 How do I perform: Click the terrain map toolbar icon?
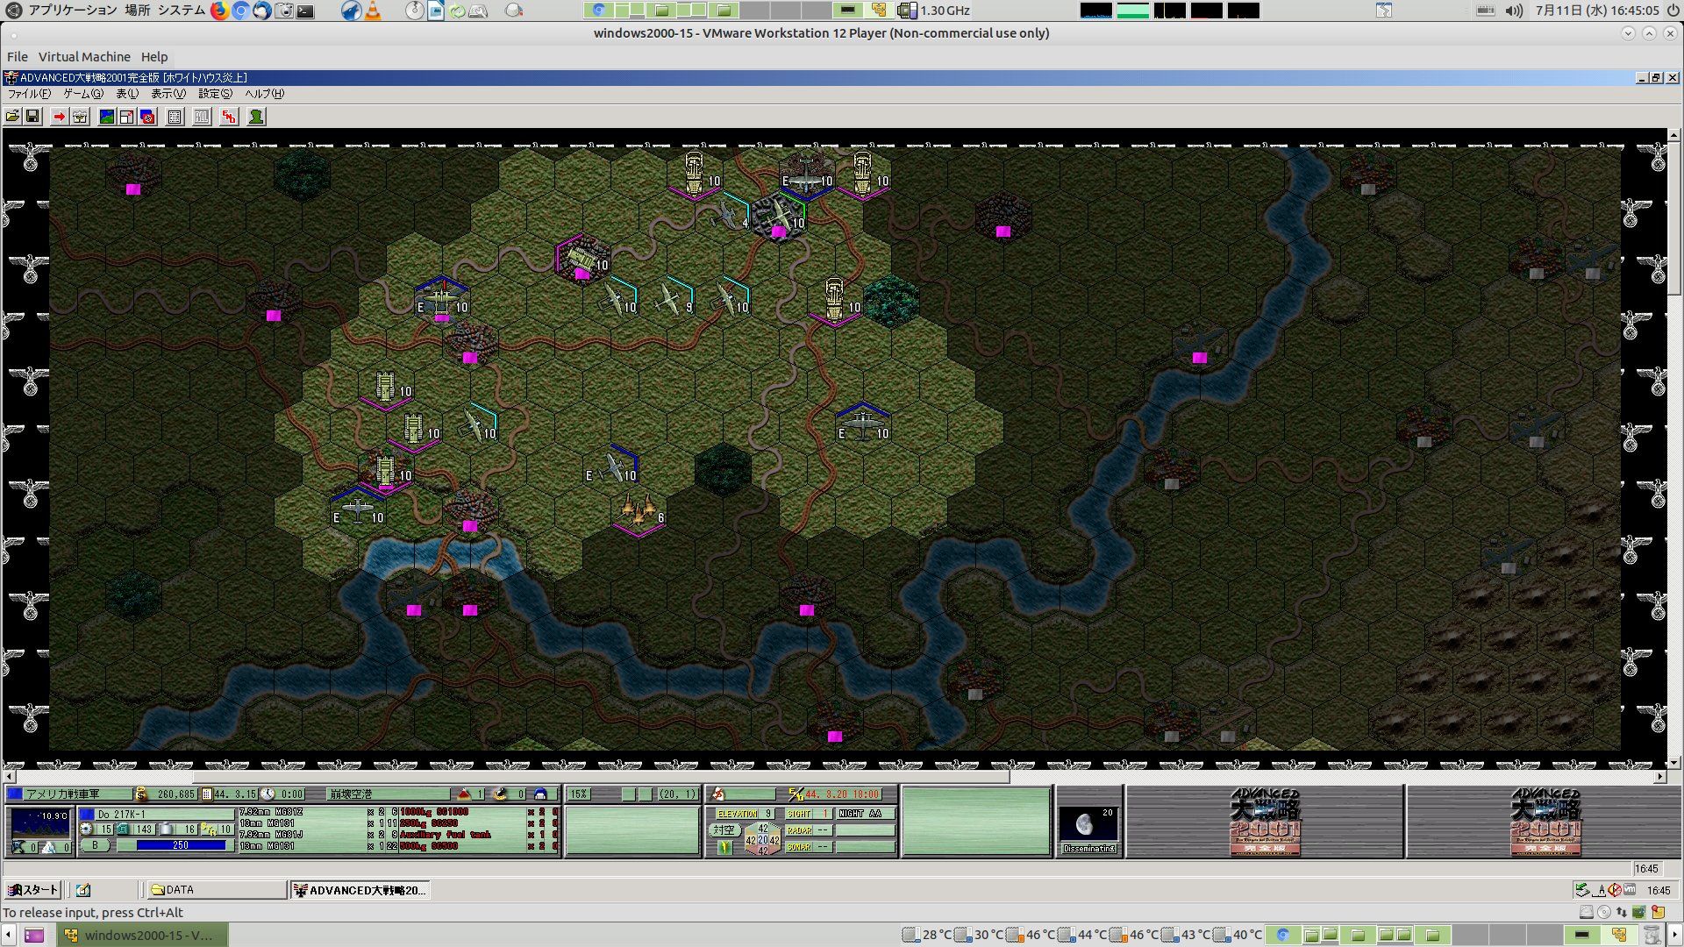pos(106,117)
